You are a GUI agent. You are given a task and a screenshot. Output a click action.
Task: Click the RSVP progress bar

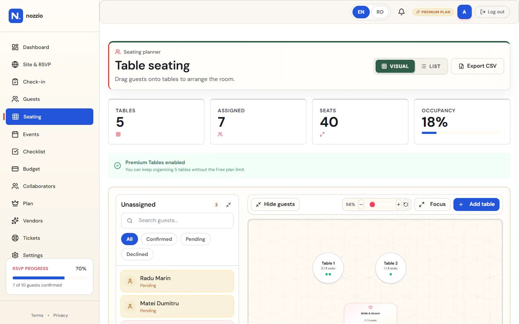click(x=50, y=278)
